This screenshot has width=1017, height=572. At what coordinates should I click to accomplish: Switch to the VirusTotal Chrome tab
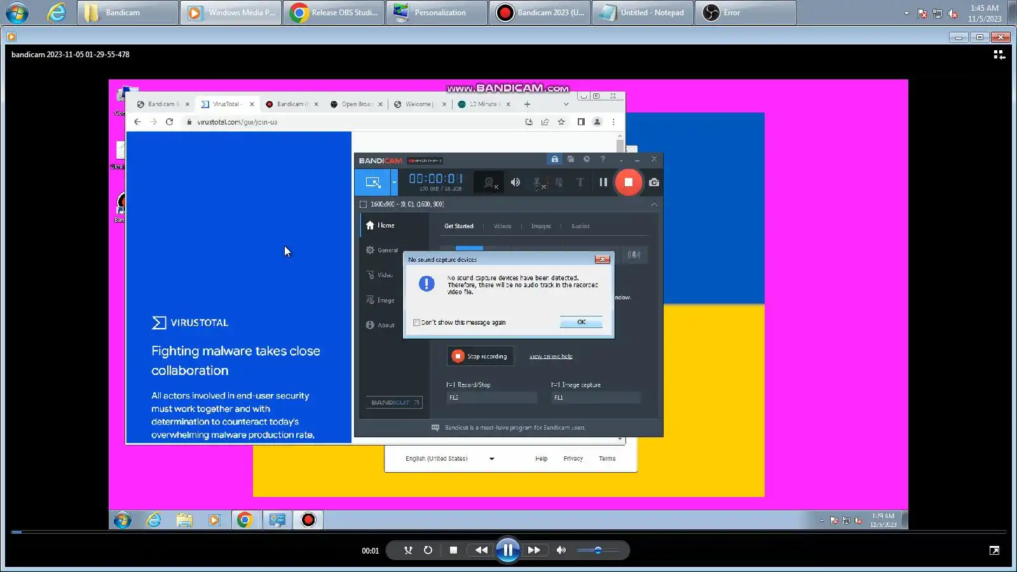coord(227,104)
